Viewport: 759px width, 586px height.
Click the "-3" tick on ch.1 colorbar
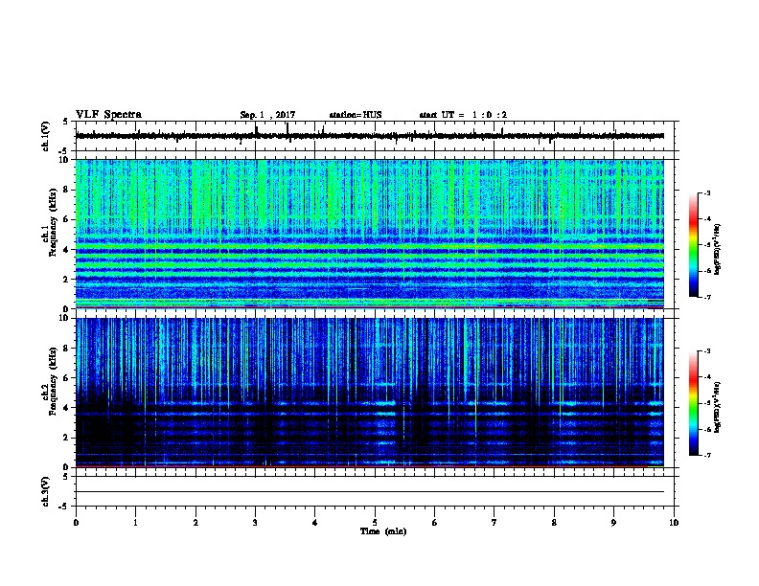706,192
